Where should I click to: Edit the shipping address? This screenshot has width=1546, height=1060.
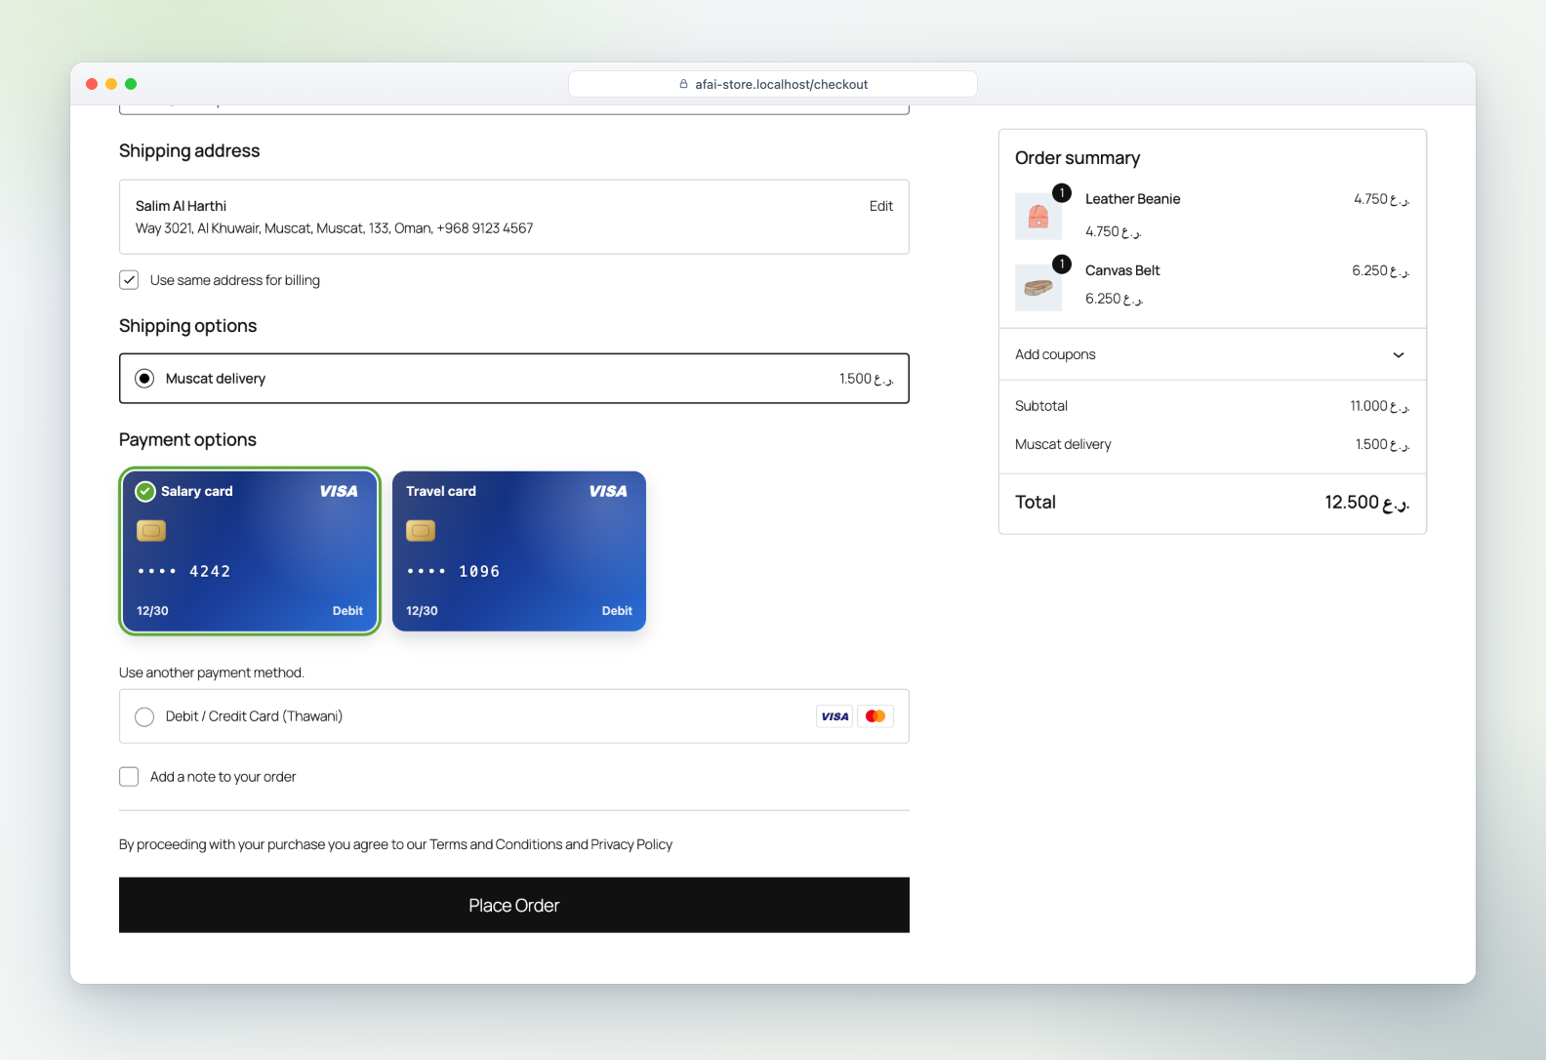tap(881, 206)
